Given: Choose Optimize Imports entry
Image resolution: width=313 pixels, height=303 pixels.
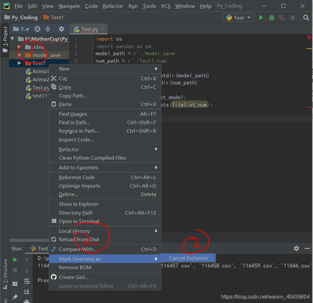Looking at the screenshot, I should point(105,186).
